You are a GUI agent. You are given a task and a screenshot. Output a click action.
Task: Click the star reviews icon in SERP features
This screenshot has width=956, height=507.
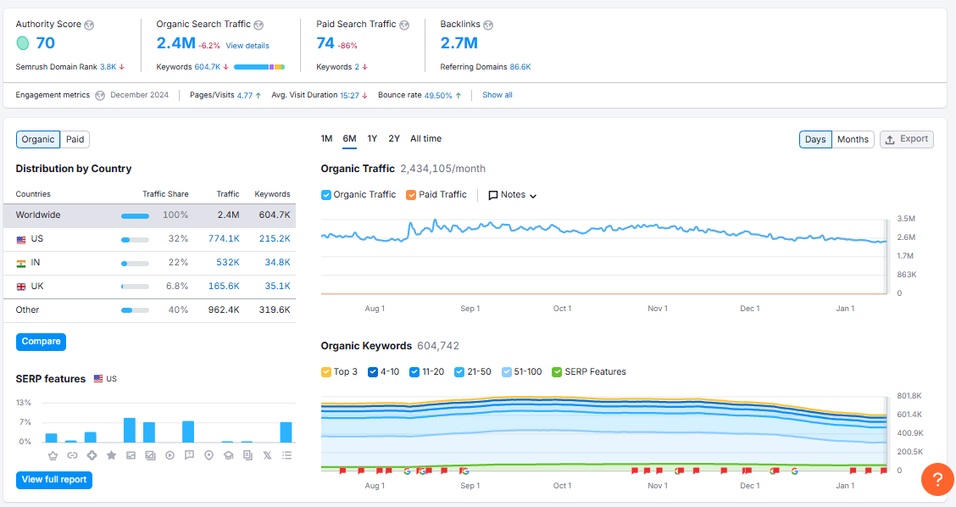[111, 455]
